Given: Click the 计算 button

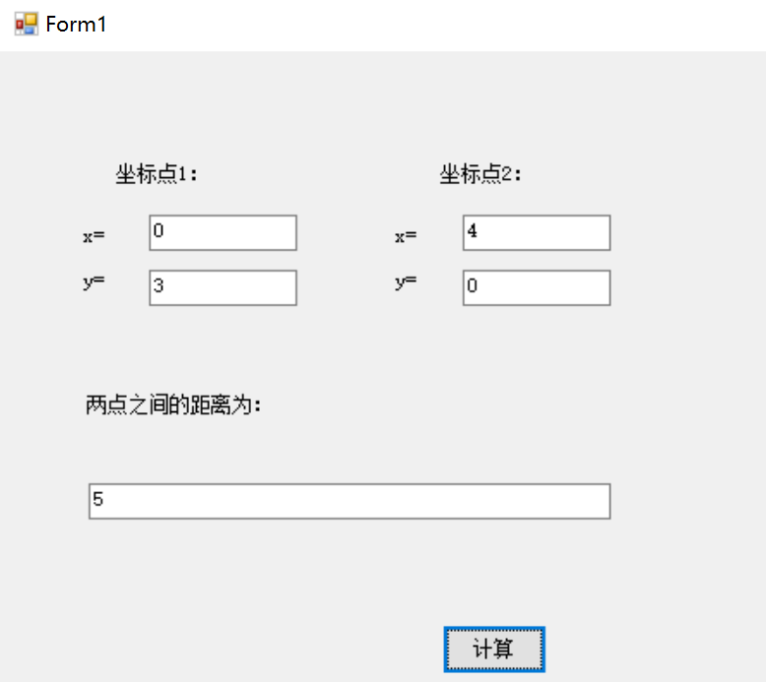Looking at the screenshot, I should [494, 650].
